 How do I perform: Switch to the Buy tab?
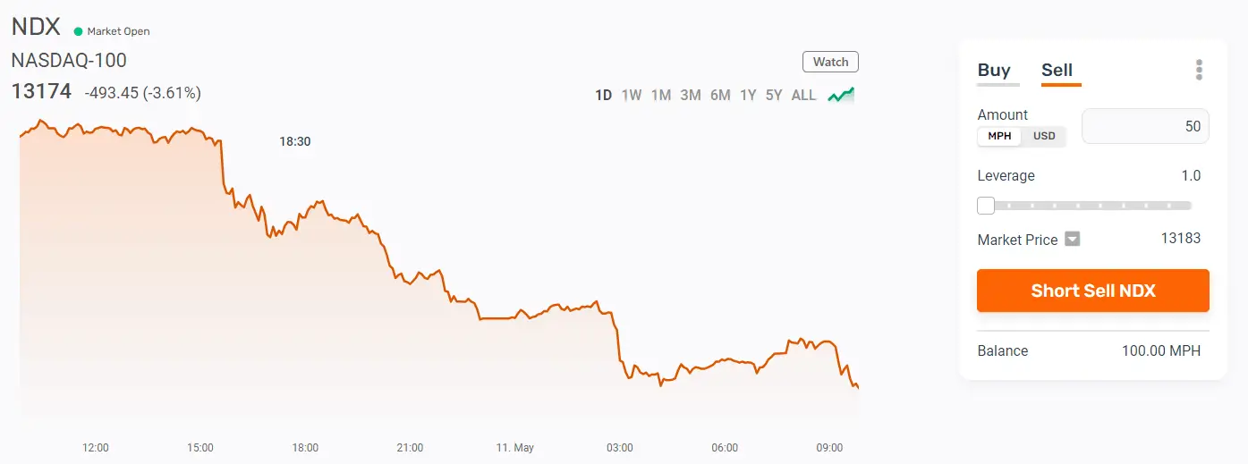pos(994,70)
